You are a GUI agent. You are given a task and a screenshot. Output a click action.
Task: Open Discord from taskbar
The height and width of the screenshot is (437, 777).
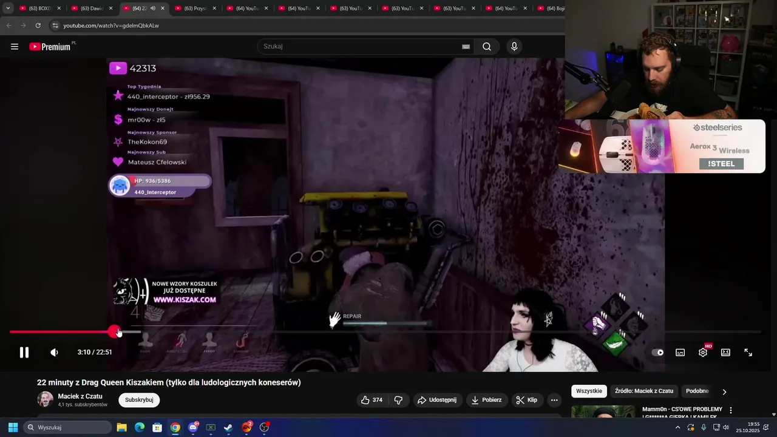click(x=193, y=427)
